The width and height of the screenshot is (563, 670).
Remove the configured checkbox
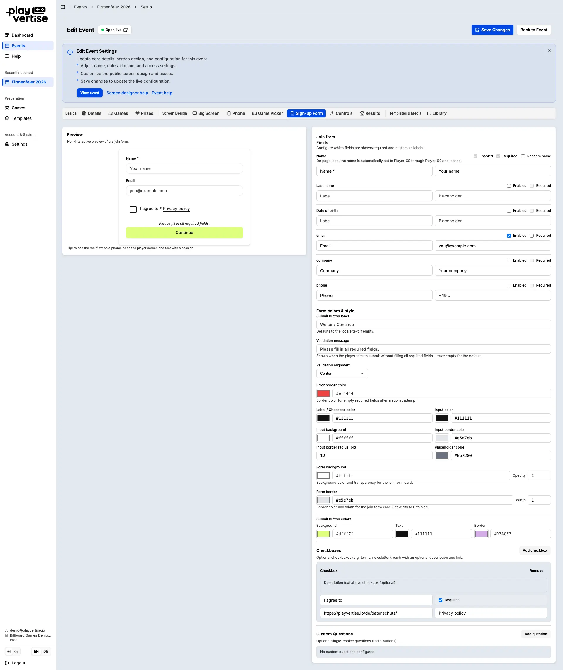[536, 570]
